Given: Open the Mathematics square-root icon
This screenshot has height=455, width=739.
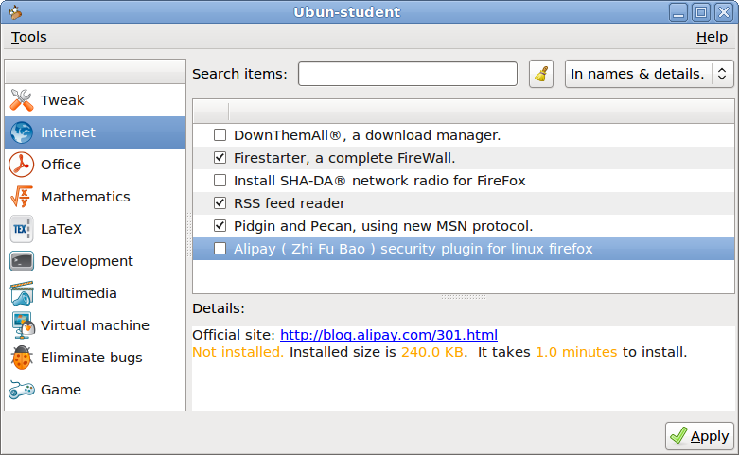Looking at the screenshot, I should [x=22, y=197].
